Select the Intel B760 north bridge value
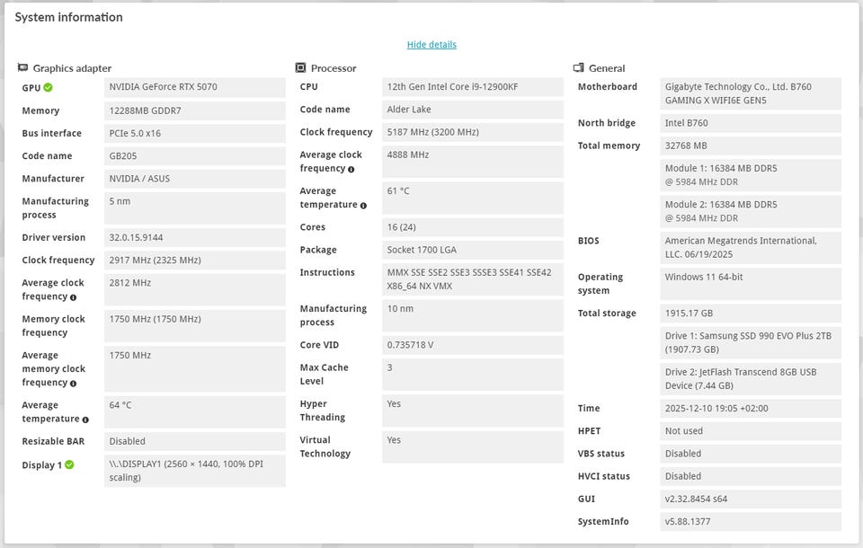Viewport: 863px width, 548px height. point(751,123)
